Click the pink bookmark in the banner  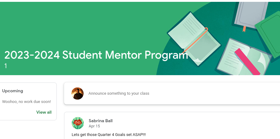click(247, 61)
